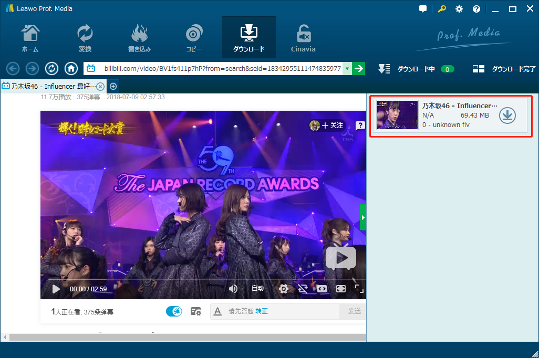Open the コピー copy module
Screen dimensions: 539x358
click(x=194, y=38)
